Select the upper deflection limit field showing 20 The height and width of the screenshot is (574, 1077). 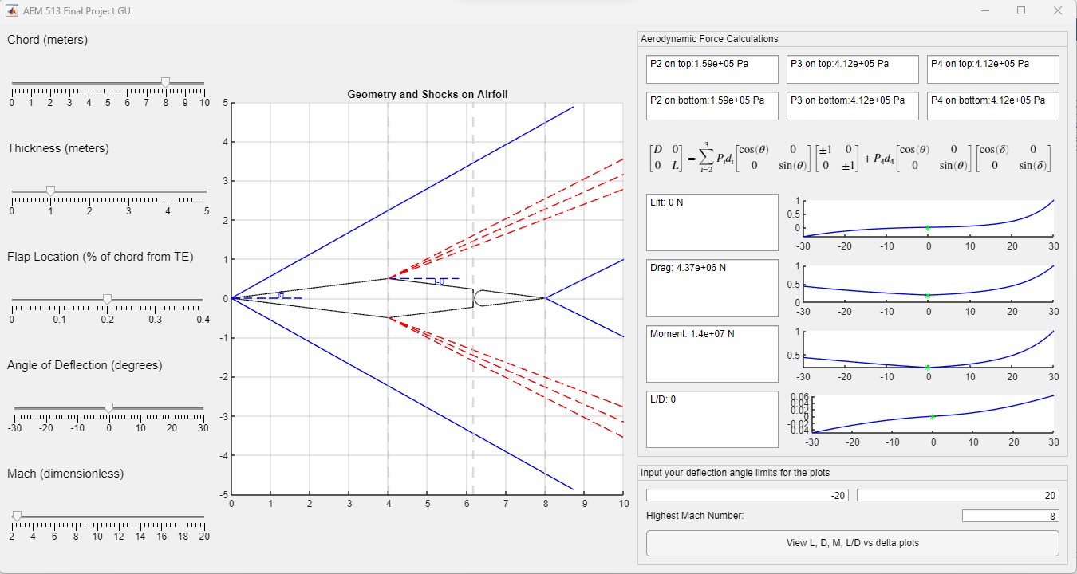coord(957,494)
